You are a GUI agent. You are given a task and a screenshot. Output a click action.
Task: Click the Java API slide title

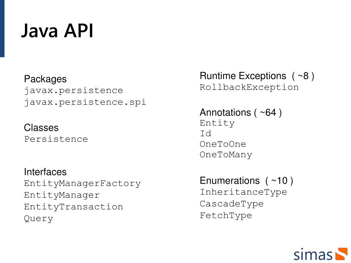coord(57,31)
